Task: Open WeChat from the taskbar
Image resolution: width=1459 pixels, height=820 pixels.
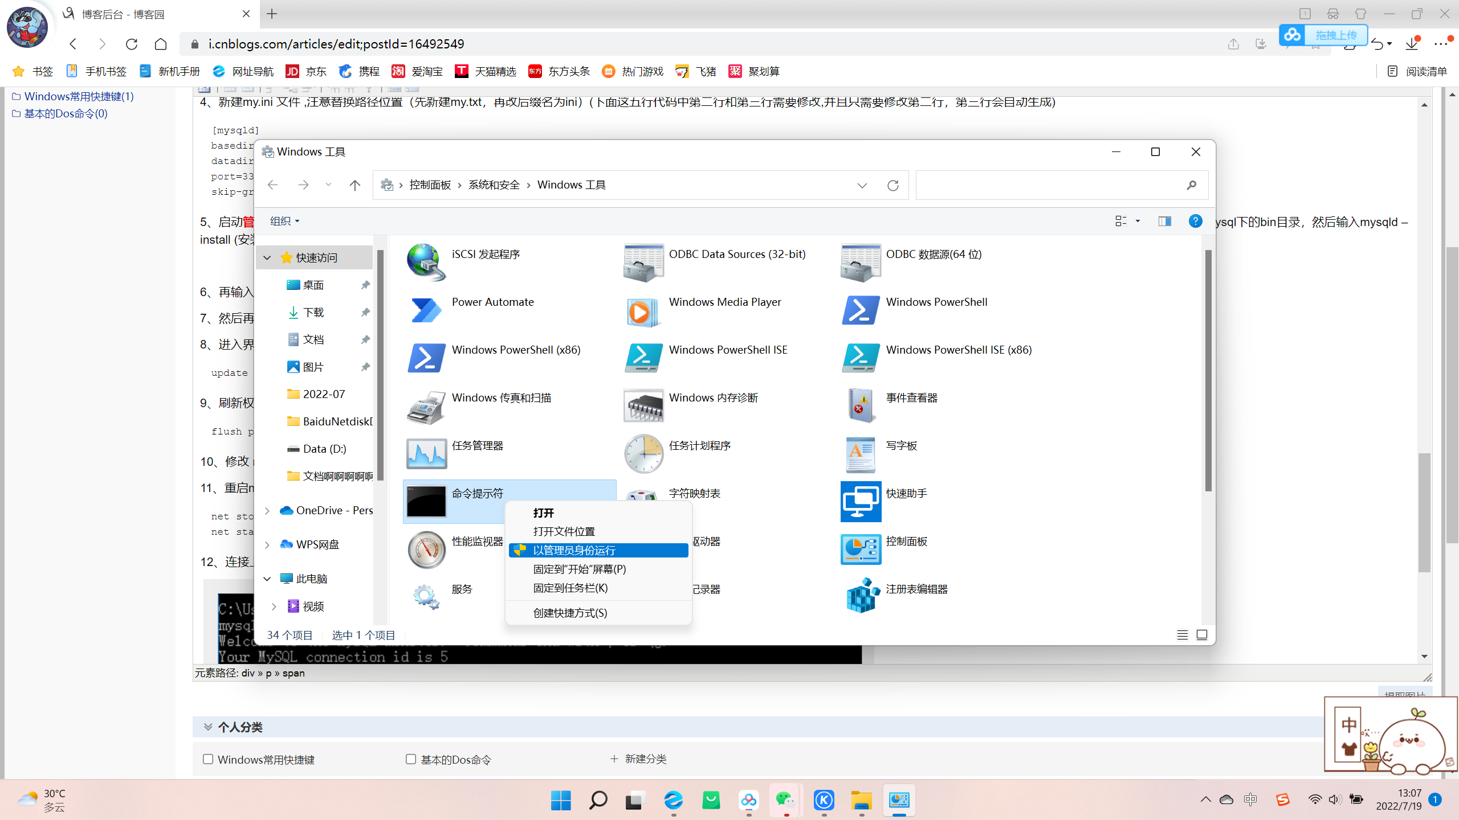Action: tap(785, 801)
